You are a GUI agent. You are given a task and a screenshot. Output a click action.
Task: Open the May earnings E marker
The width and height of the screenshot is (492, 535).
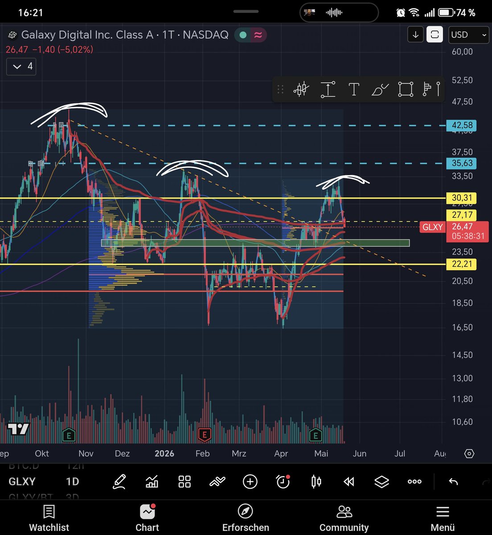pyautogui.click(x=316, y=434)
